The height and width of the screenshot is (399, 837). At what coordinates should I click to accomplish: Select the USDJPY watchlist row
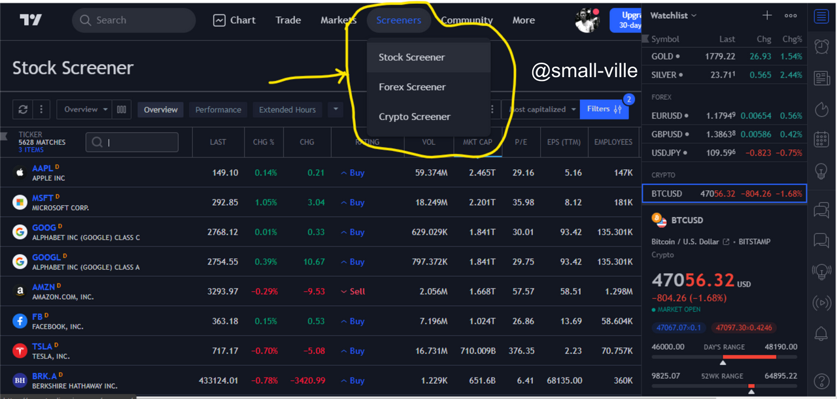click(x=725, y=153)
